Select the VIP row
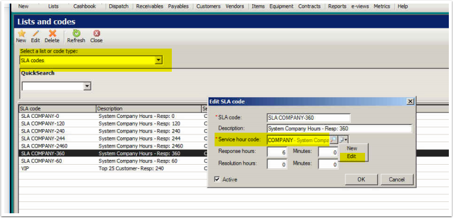The width and height of the screenshot is (453, 218). pyautogui.click(x=113, y=168)
